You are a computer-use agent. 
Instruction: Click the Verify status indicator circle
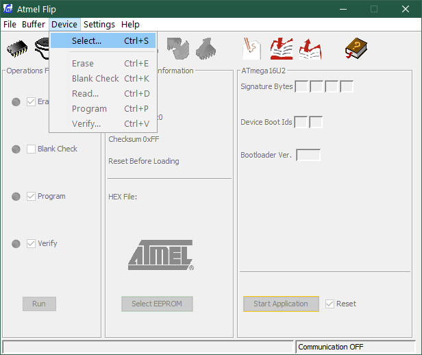[x=16, y=244]
